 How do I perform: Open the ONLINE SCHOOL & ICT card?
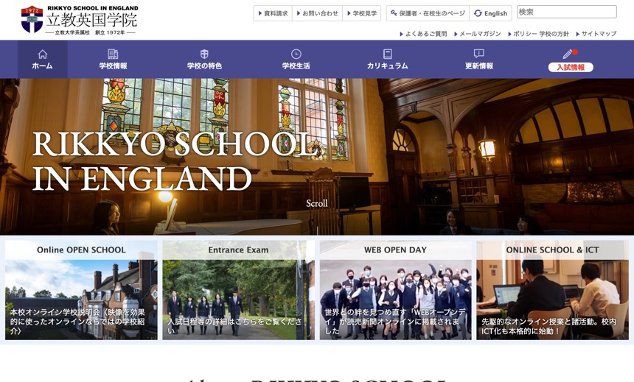coord(552,290)
